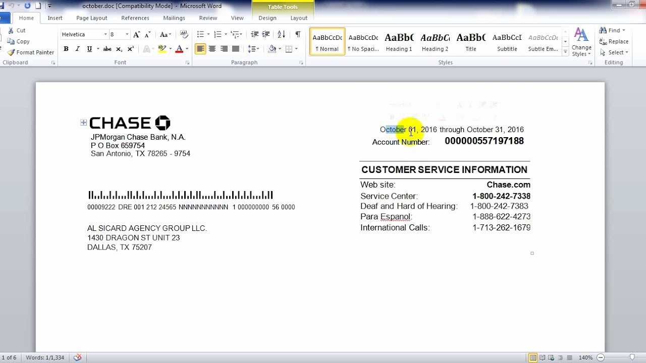Click the proofing errors icon in status bar
This screenshot has height=363, width=646.
click(x=77, y=357)
